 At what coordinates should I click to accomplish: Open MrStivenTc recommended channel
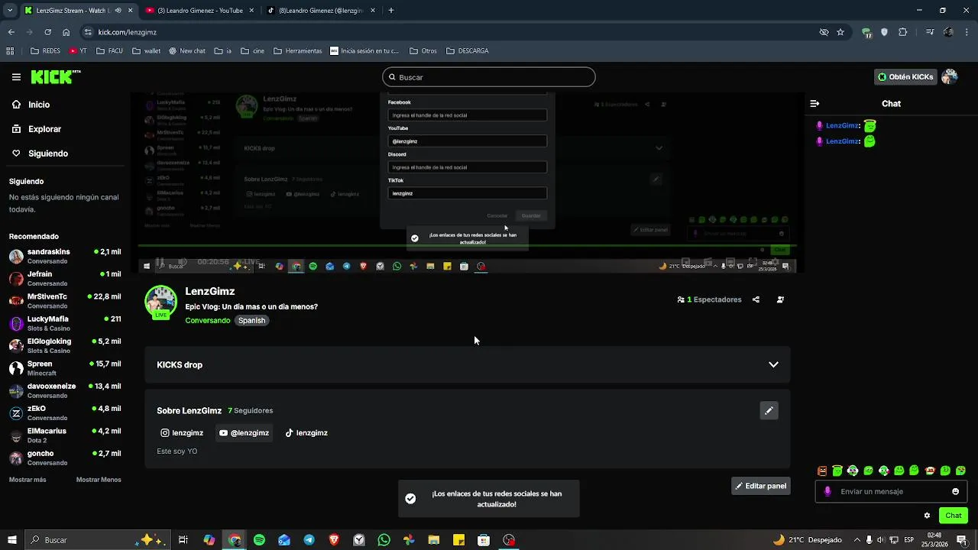click(65, 301)
